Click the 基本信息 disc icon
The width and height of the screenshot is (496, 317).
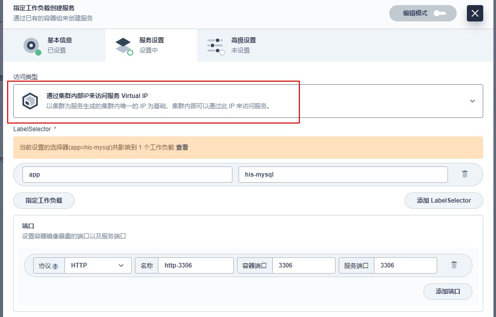[x=32, y=46]
